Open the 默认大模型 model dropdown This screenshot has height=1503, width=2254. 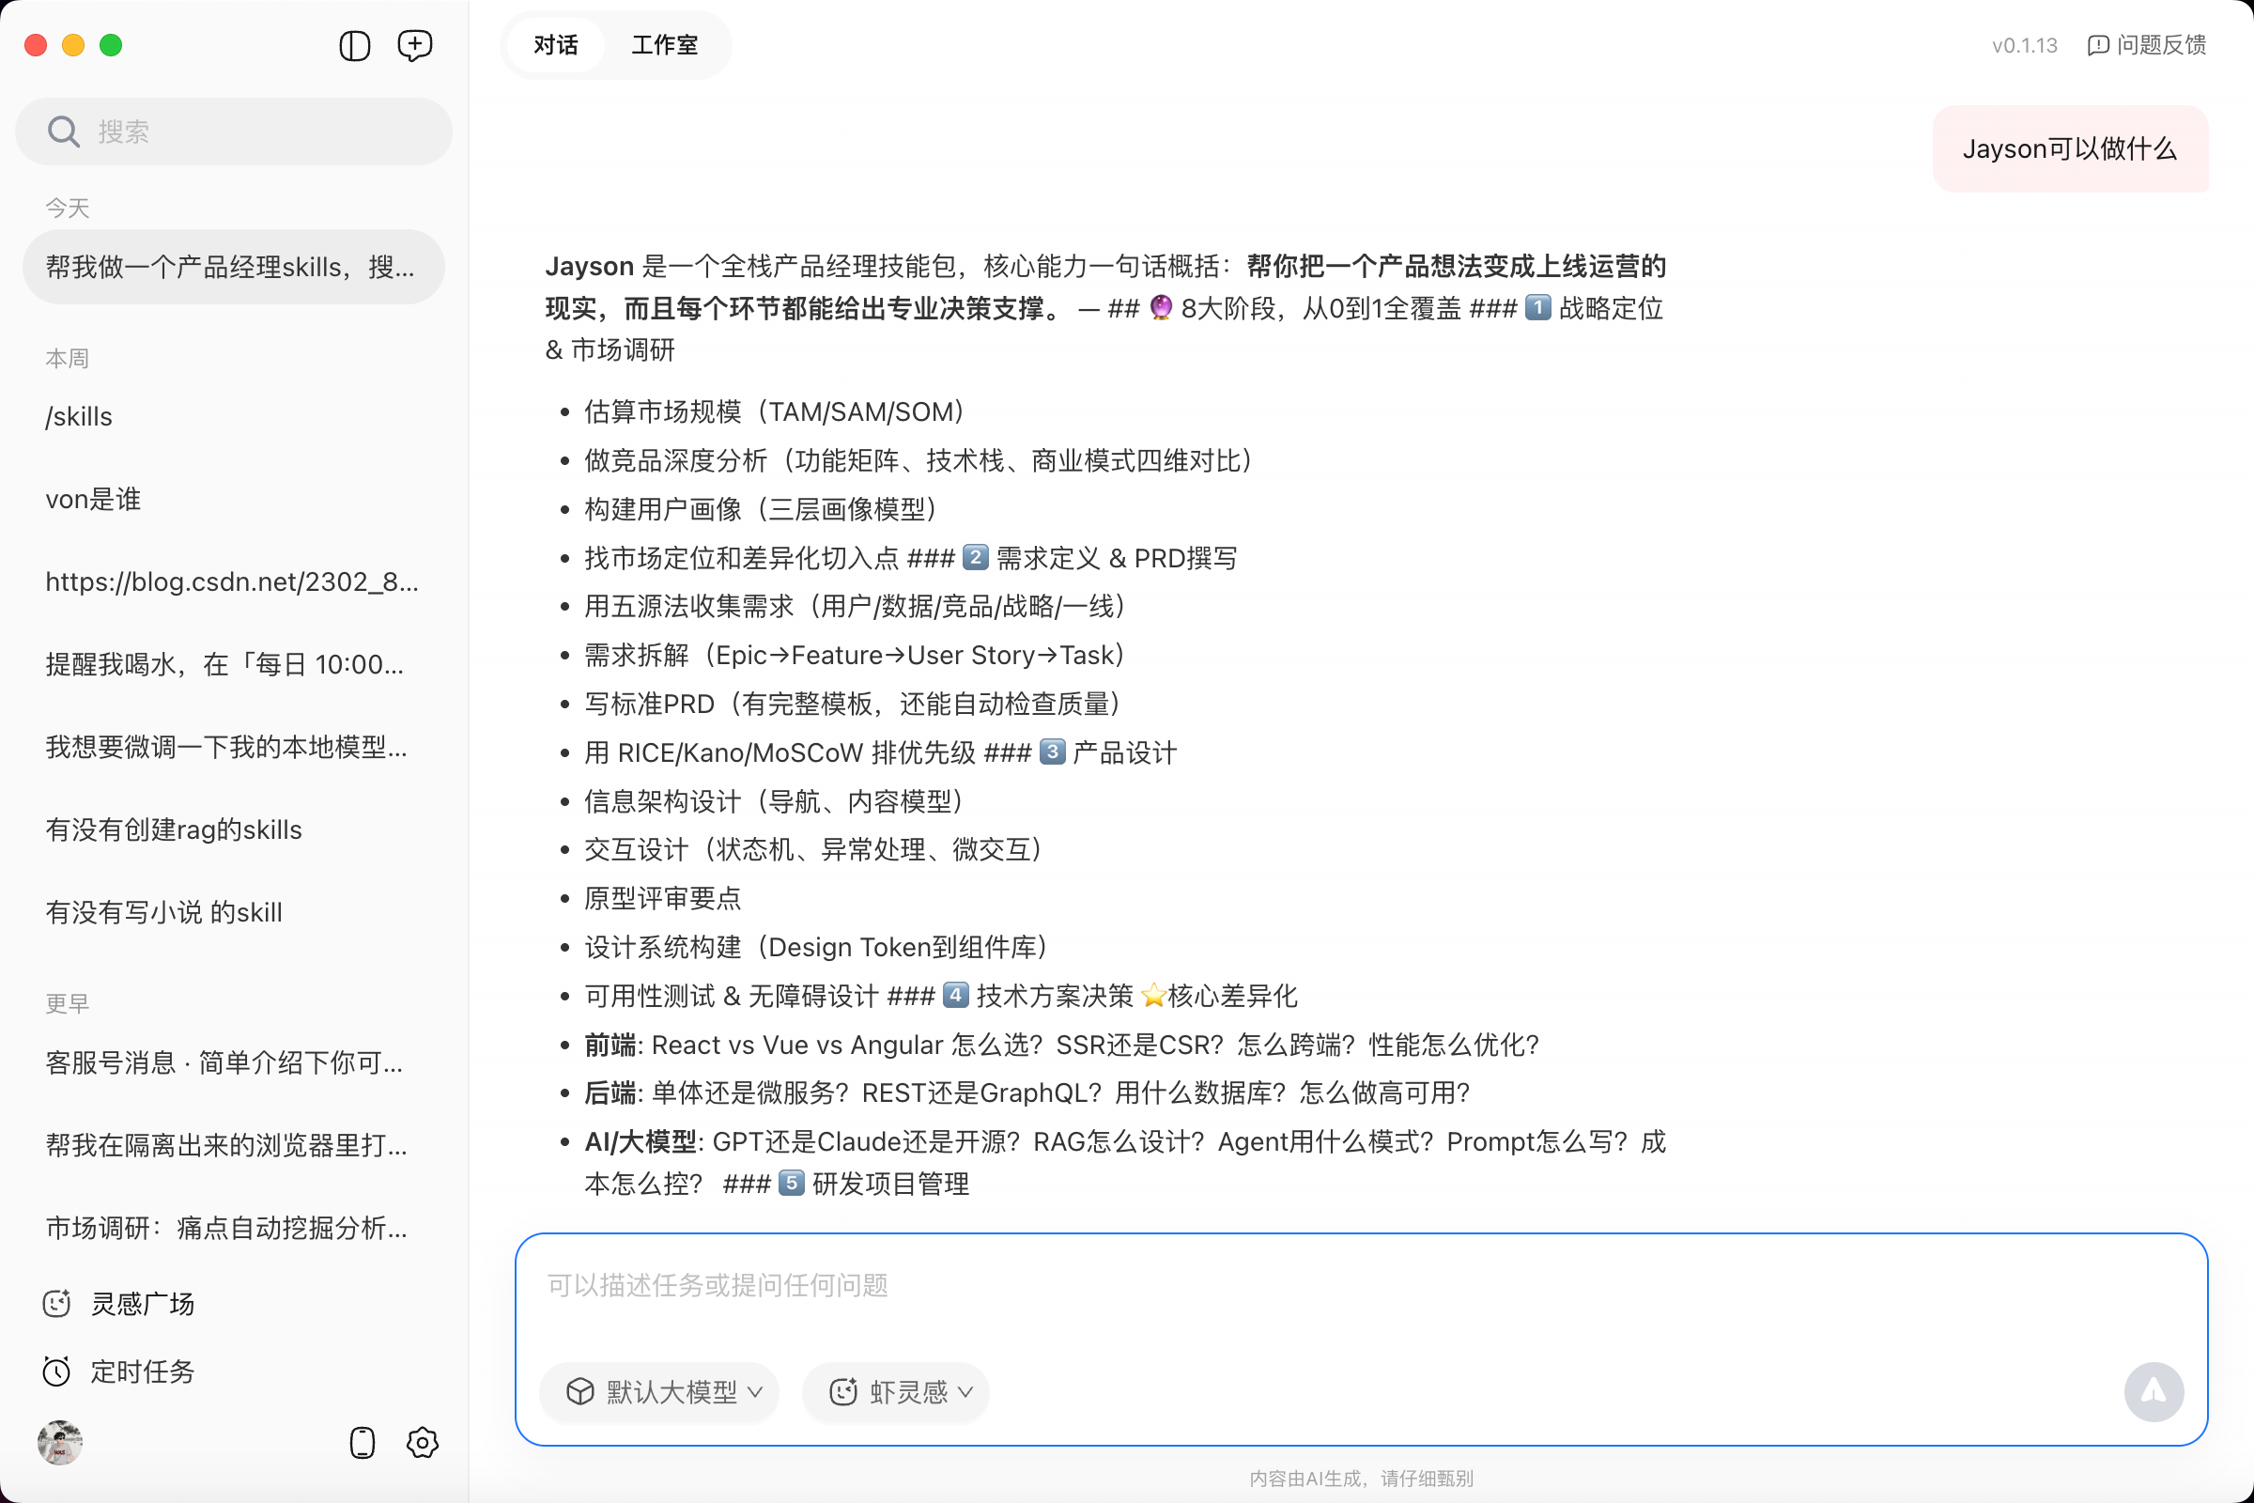coord(658,1393)
